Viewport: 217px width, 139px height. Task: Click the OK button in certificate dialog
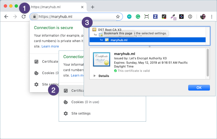click(199, 88)
